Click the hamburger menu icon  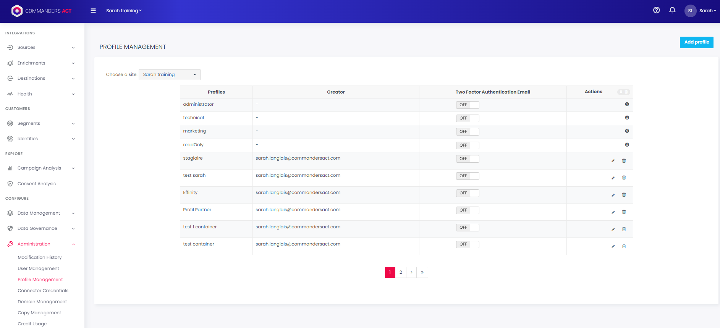click(93, 11)
